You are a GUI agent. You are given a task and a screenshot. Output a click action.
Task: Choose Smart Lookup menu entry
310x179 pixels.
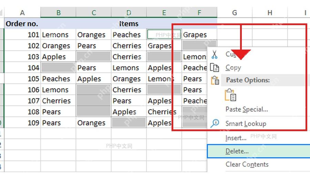click(x=246, y=124)
